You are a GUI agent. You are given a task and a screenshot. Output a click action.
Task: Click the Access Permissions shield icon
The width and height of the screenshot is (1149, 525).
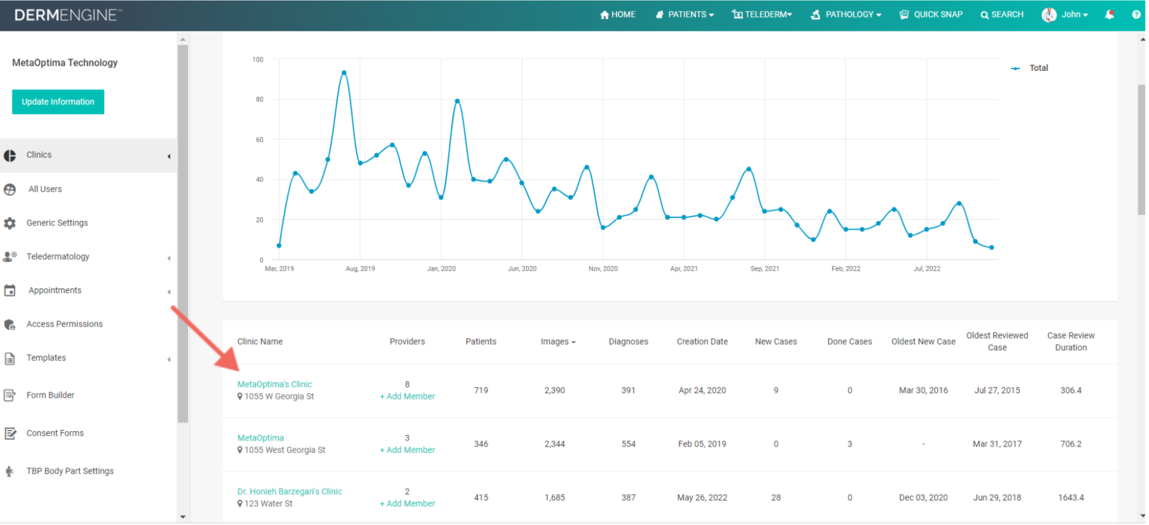tap(10, 326)
